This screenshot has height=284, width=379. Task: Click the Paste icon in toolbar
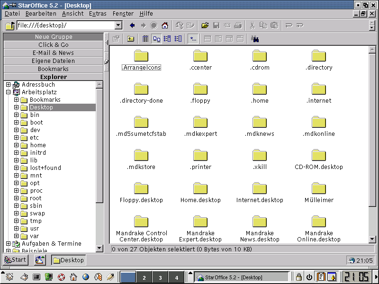click(274, 26)
